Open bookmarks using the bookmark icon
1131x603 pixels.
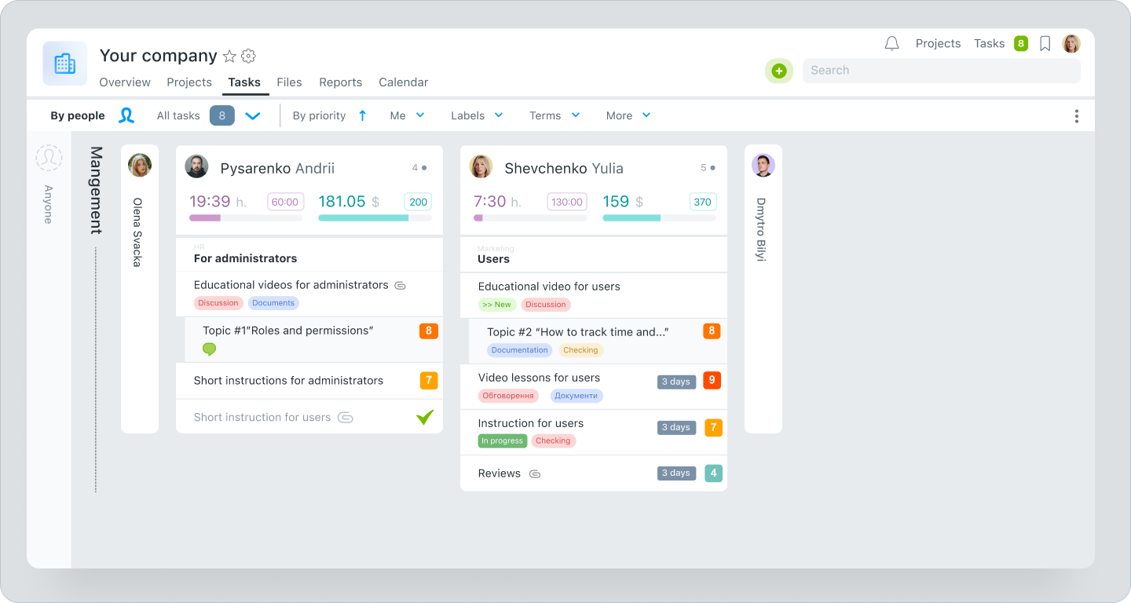coord(1045,43)
